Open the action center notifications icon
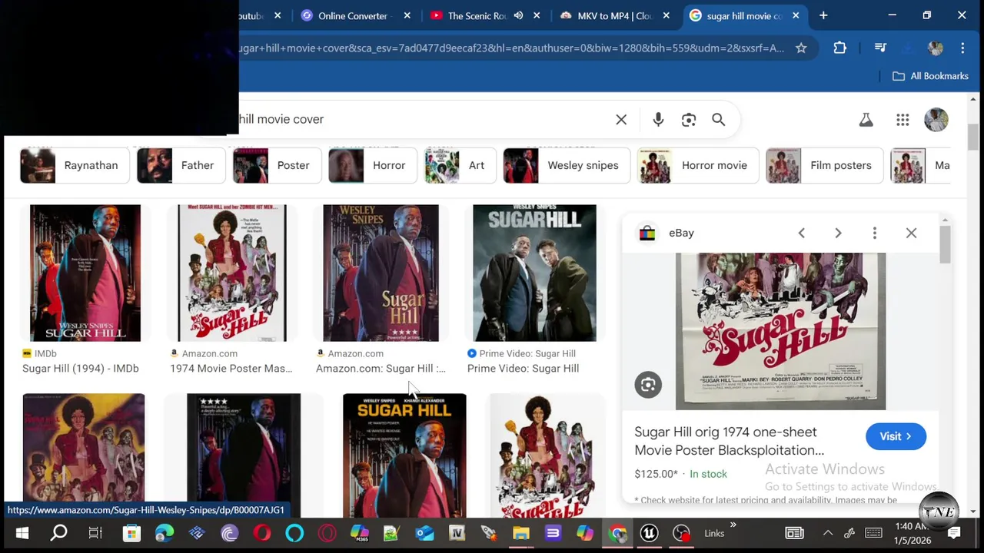The width and height of the screenshot is (984, 553). [x=954, y=533]
